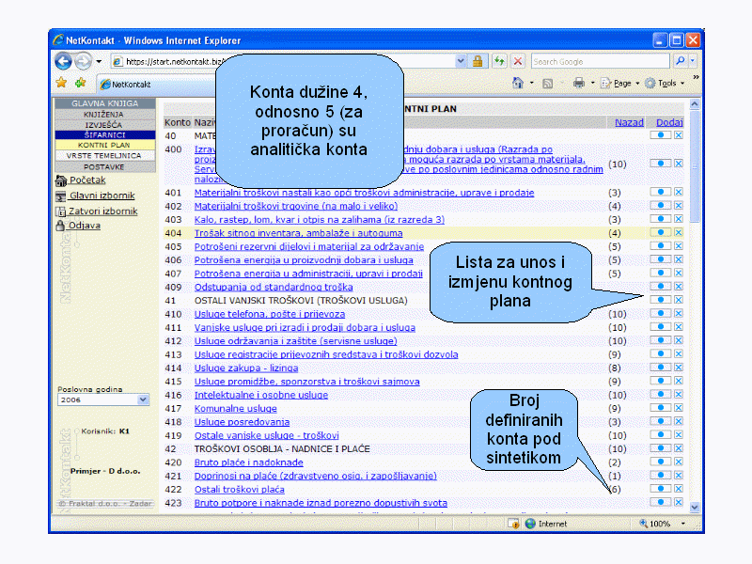Expand the toolbar overflow chevron
Screen dimensions: 752x564
(x=696, y=77)
